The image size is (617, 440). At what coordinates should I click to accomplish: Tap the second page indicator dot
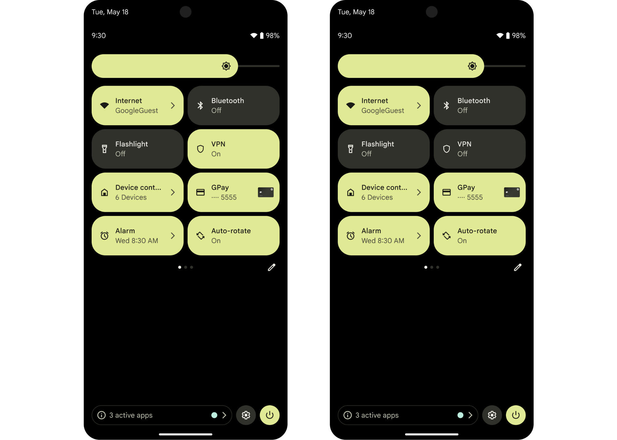point(186,267)
